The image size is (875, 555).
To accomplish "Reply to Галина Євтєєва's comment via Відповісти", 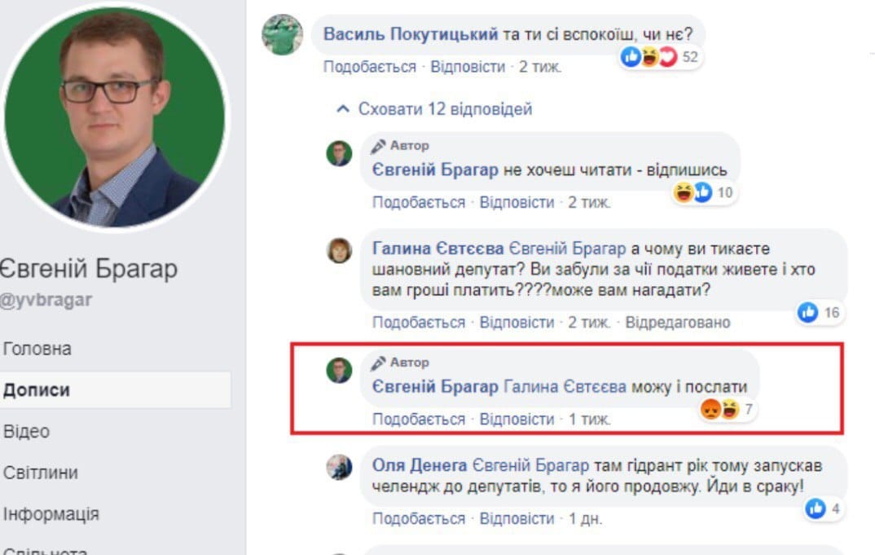I will [x=517, y=323].
